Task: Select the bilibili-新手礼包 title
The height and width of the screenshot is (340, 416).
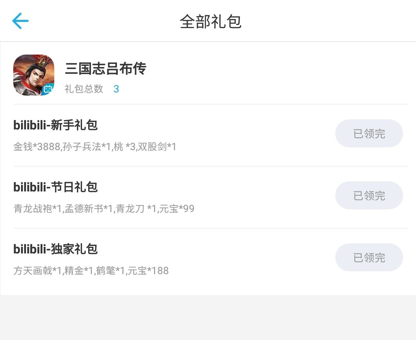Action: point(55,125)
